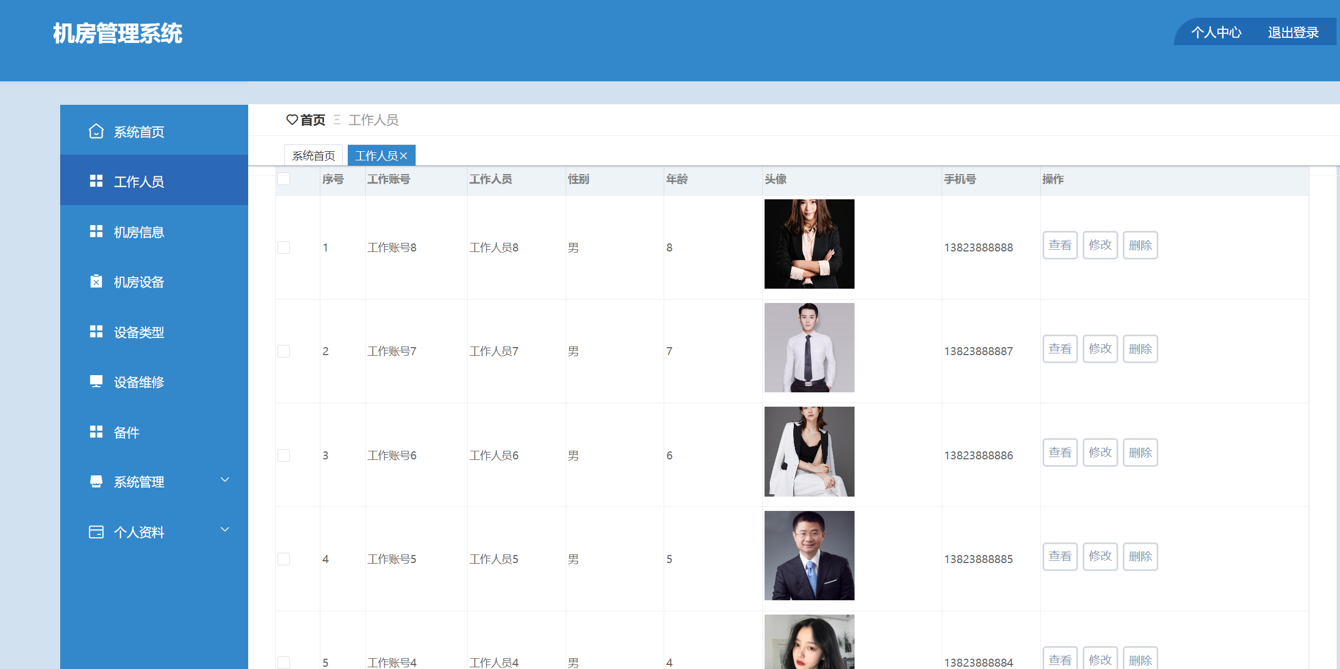The image size is (1340, 669).
Task: Close the 工作人员 tab
Action: click(x=404, y=156)
